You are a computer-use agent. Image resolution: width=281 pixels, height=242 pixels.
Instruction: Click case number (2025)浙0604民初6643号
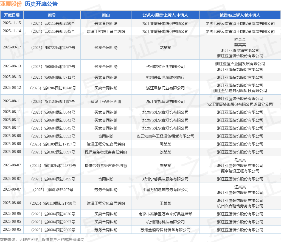coord(52,120)
